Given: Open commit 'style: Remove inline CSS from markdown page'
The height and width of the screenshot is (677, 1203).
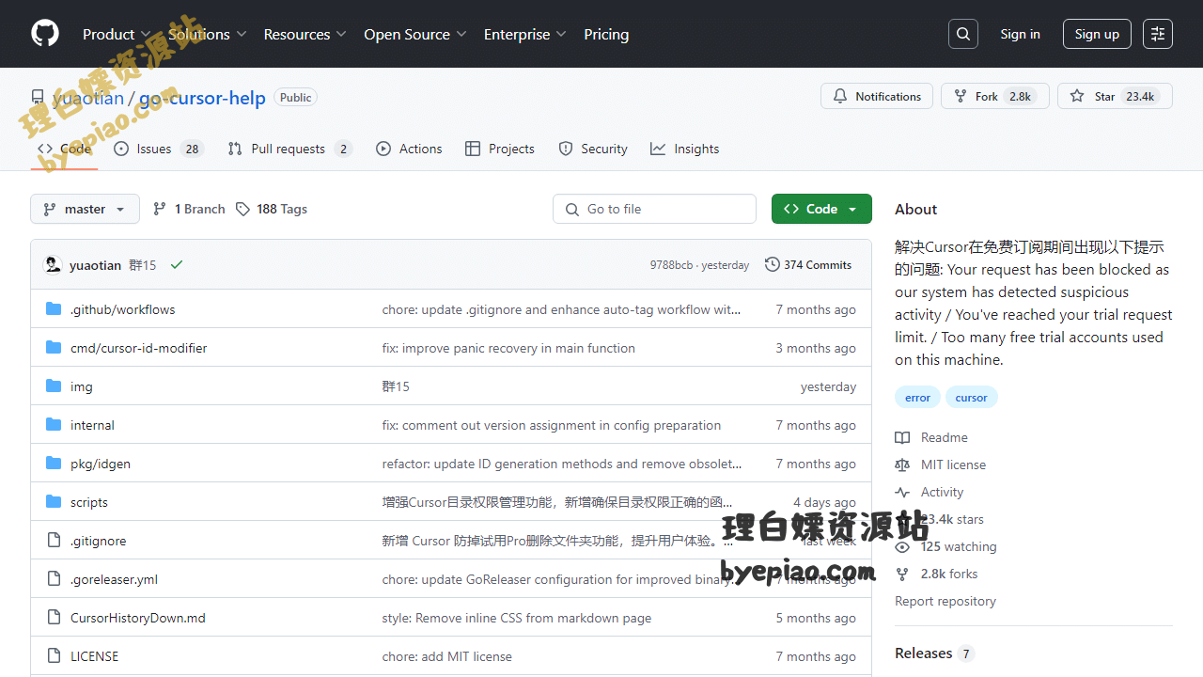Looking at the screenshot, I should (517, 618).
